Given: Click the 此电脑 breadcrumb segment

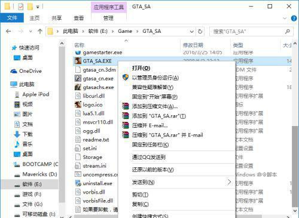Looking at the screenshot, I should click(71, 31).
